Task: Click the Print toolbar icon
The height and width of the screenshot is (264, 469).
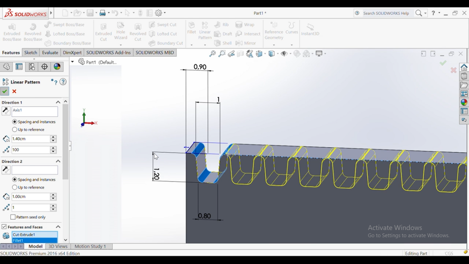Action: (x=103, y=13)
